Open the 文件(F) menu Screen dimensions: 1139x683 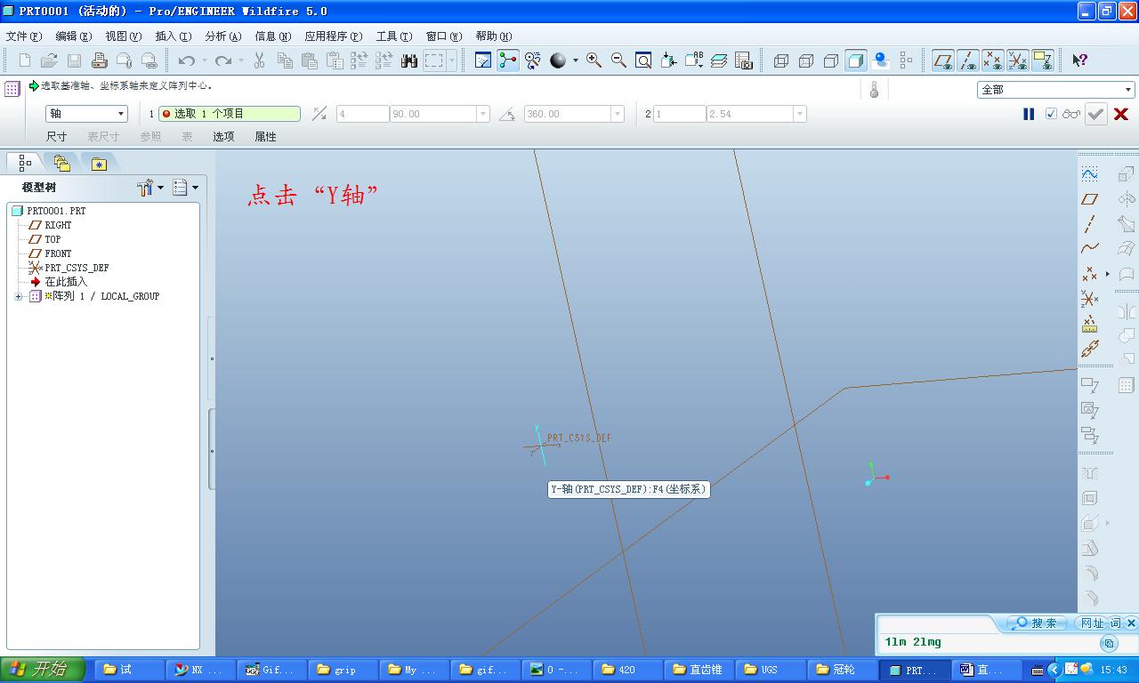click(x=24, y=36)
